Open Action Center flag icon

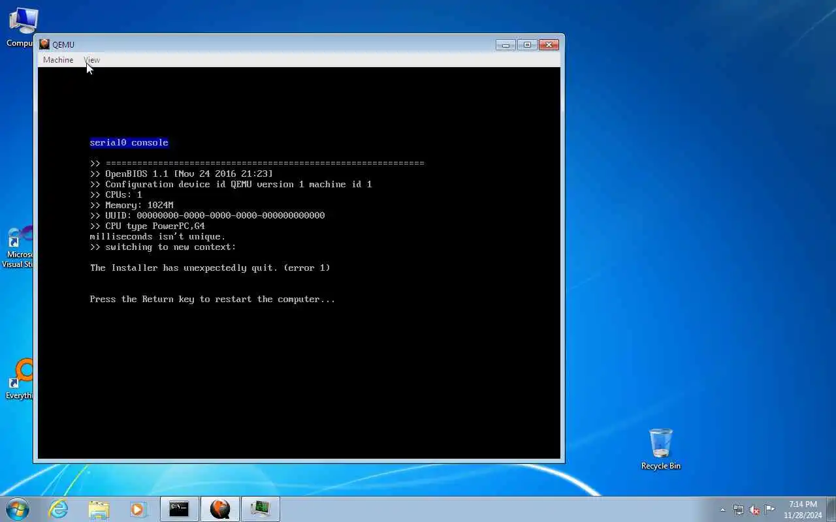(770, 510)
